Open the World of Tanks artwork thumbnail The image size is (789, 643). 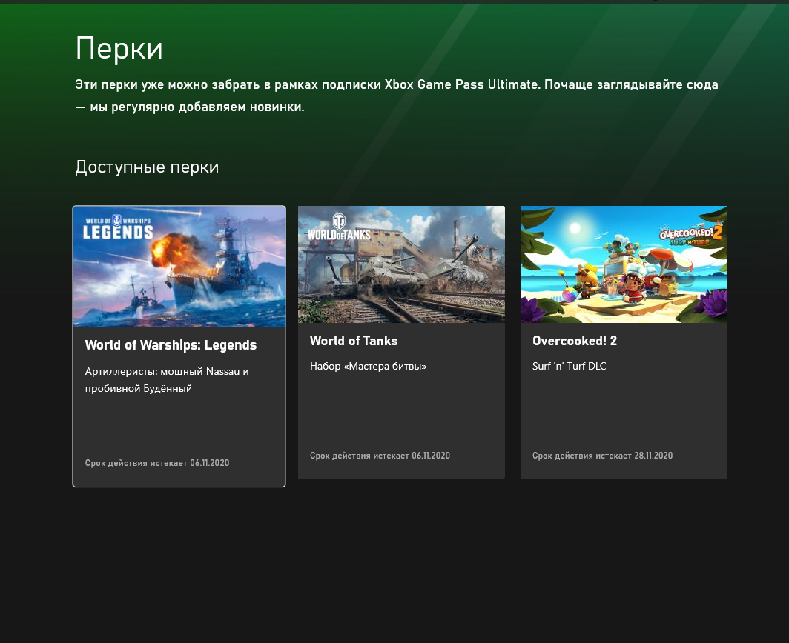point(401,264)
